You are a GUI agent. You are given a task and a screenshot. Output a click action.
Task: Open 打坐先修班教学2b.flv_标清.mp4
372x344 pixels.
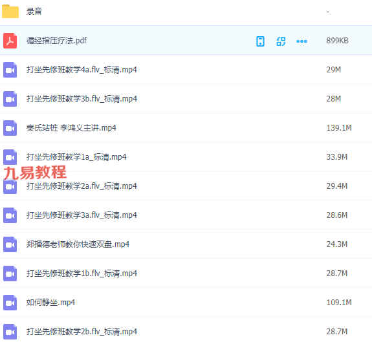point(82,332)
